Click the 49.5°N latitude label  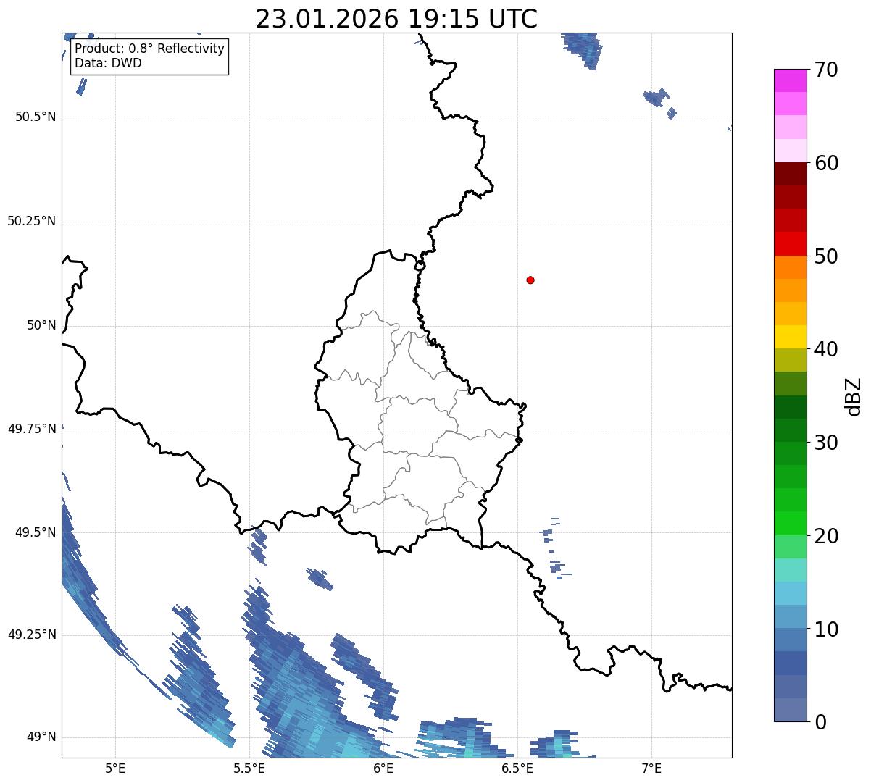[x=36, y=532]
